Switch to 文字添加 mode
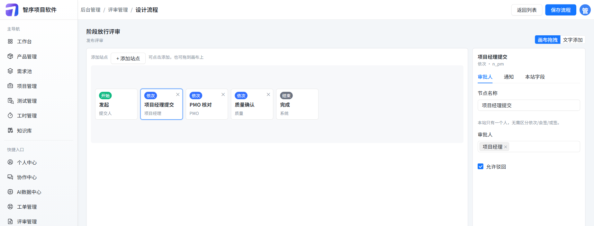 tap(573, 40)
